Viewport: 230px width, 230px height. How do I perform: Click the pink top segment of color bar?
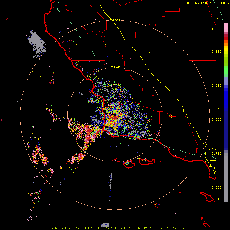coord(226,27)
